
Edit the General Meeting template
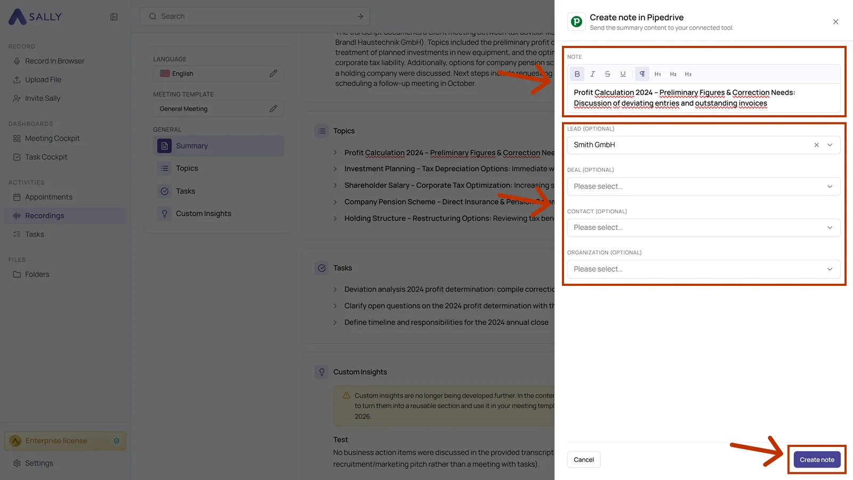(273, 109)
